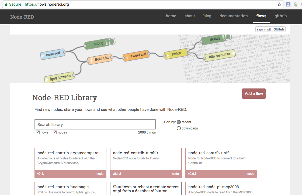The height and width of the screenshot is (195, 302).
Task: Click the 2068 things count text
Action: [x=147, y=132]
